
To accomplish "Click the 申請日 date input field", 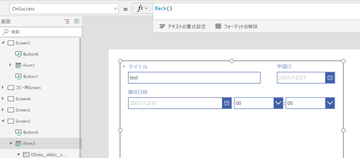I will 301,78.
